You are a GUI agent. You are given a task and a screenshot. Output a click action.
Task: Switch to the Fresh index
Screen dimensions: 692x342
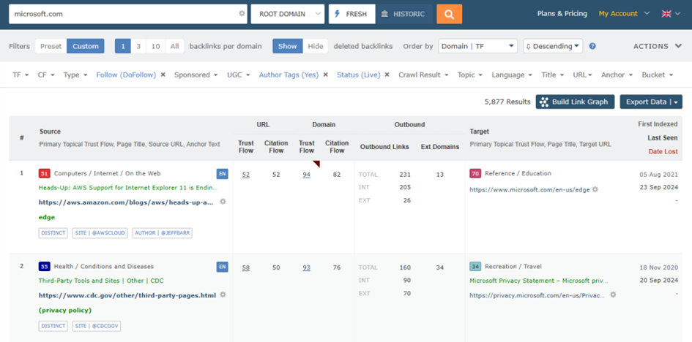tap(352, 14)
